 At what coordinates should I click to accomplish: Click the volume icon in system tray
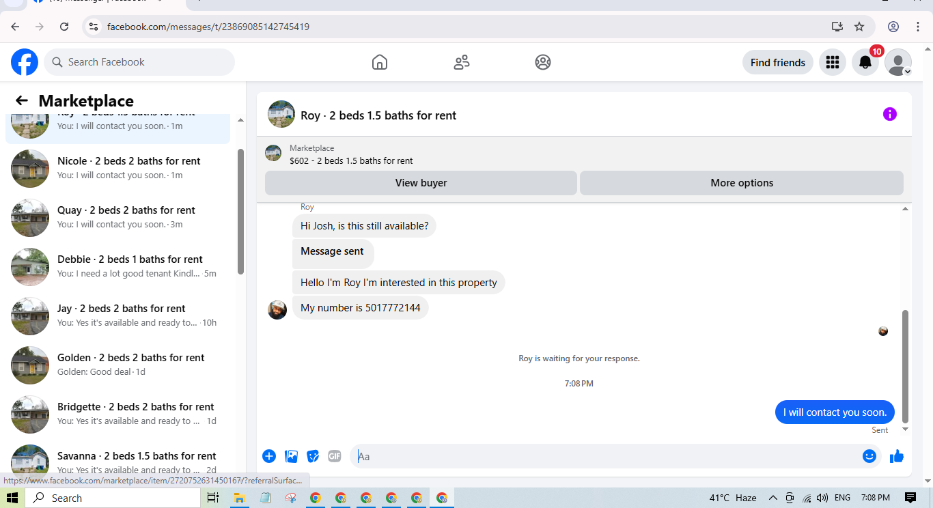822,498
